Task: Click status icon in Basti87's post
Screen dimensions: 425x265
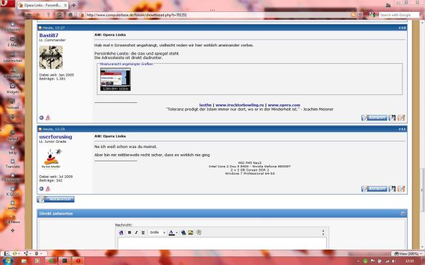Action: (41, 118)
